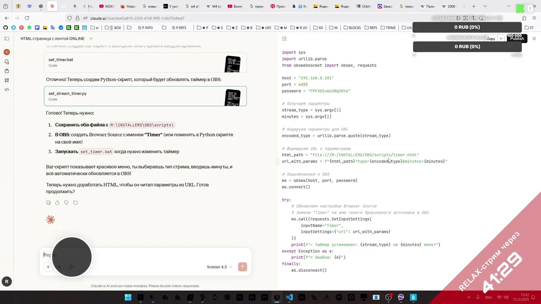The image size is (541, 304).
Task: Expand the Copy button dropdown arrow
Action: [501, 38]
